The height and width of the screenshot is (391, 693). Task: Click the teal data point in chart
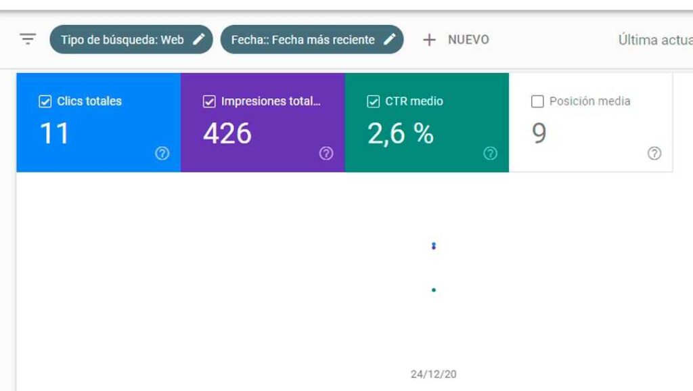[434, 290]
